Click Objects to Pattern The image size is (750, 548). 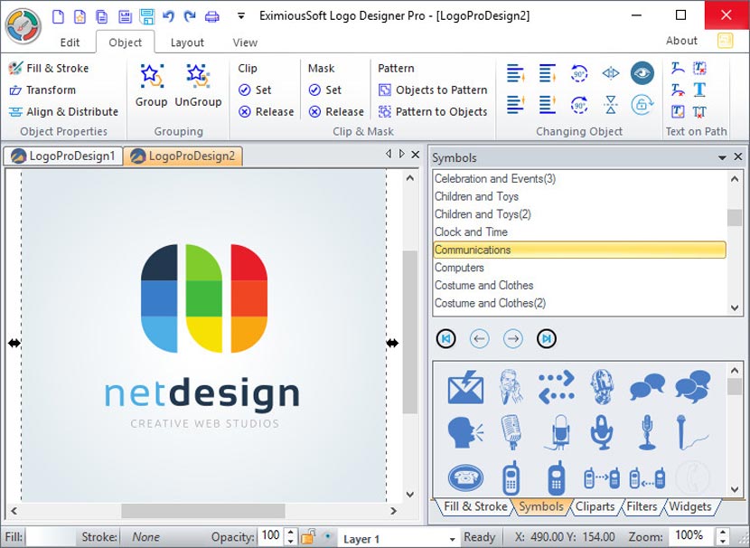tap(433, 90)
